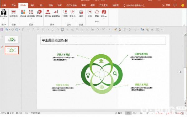Screen dimensions: 187x117
Task: Open the 商店 store
Action: coord(81,13)
